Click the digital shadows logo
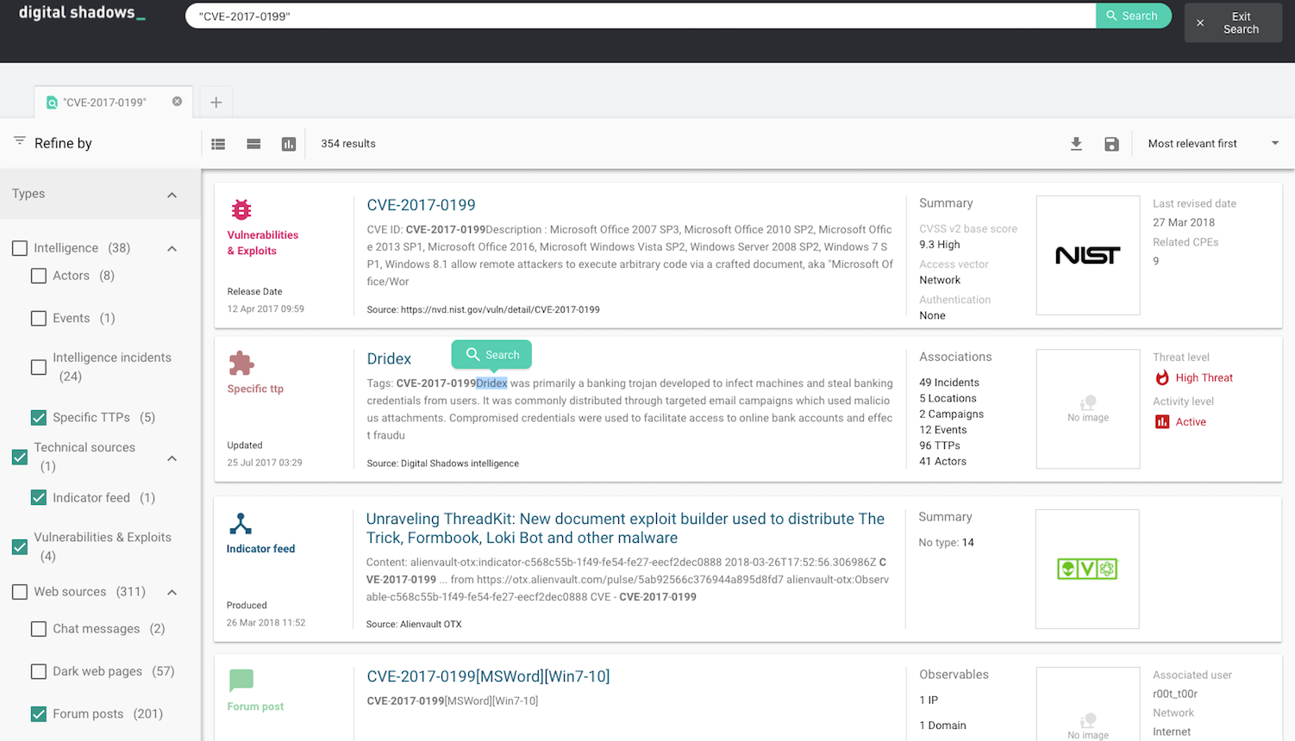The height and width of the screenshot is (741, 1295). 82,13
